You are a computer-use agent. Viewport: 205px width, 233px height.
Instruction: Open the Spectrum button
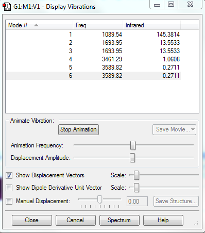[119, 220]
